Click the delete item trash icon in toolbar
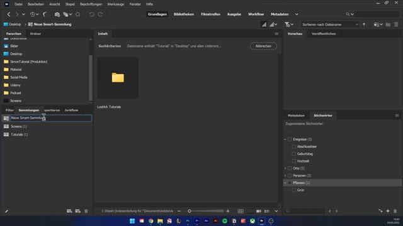 coord(396,24)
